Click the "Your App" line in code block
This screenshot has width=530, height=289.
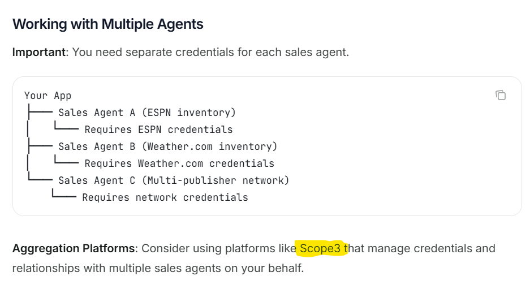click(48, 96)
